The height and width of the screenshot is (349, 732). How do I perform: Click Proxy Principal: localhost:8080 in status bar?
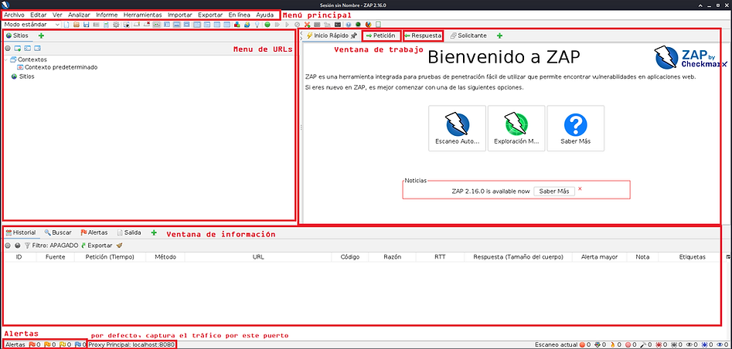click(x=131, y=345)
